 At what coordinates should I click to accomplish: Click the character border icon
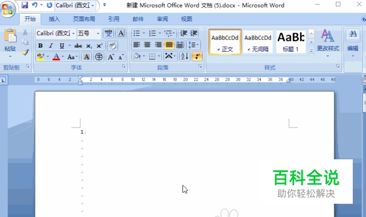tap(121, 33)
